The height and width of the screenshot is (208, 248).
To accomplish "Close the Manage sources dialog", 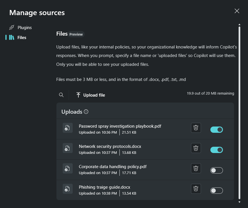I will tap(237, 11).
